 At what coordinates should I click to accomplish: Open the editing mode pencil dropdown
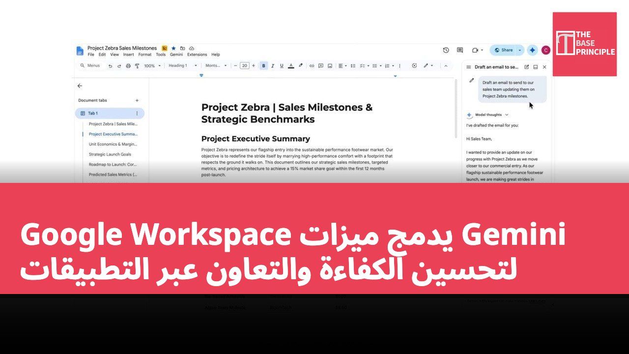(x=429, y=65)
